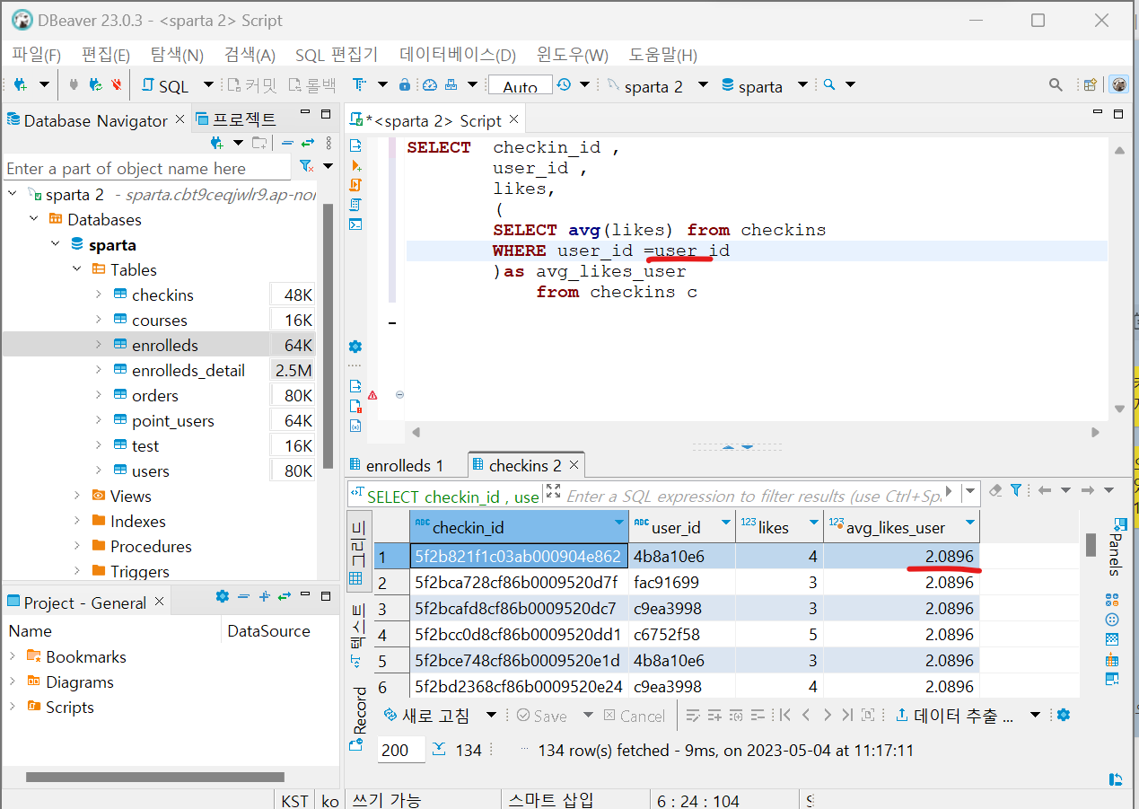This screenshot has height=809, width=1139.
Task: Click the filter funnel icon above results
Action: click(x=1016, y=490)
